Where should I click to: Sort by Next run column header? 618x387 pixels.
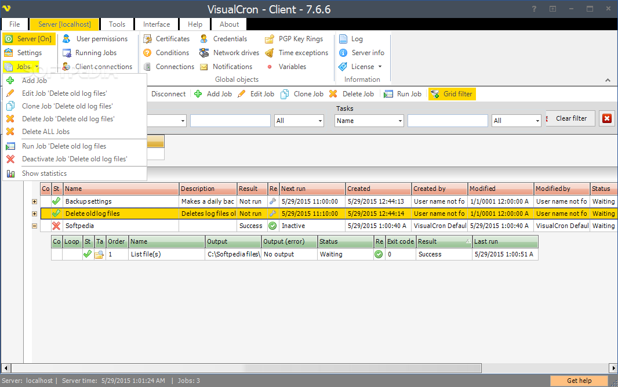(x=312, y=189)
